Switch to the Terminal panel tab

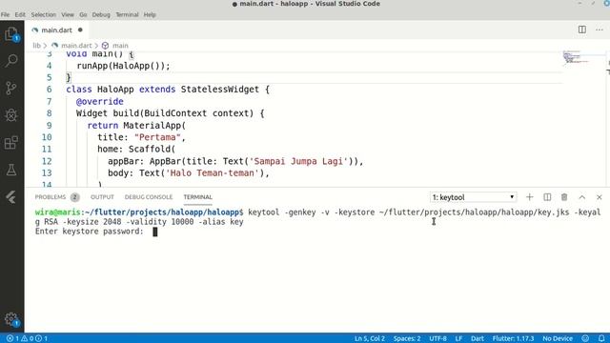197,197
